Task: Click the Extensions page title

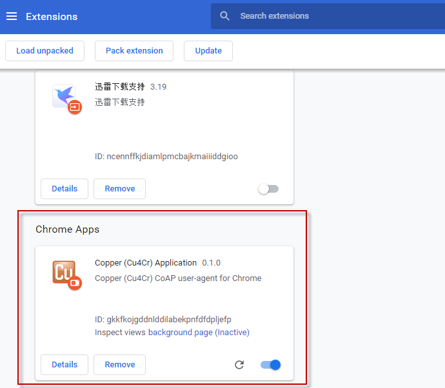Action: click(52, 17)
